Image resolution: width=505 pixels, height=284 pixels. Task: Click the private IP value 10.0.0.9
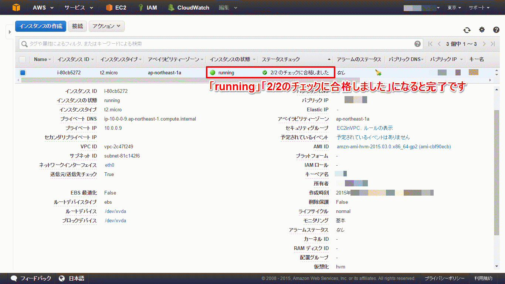click(x=113, y=128)
